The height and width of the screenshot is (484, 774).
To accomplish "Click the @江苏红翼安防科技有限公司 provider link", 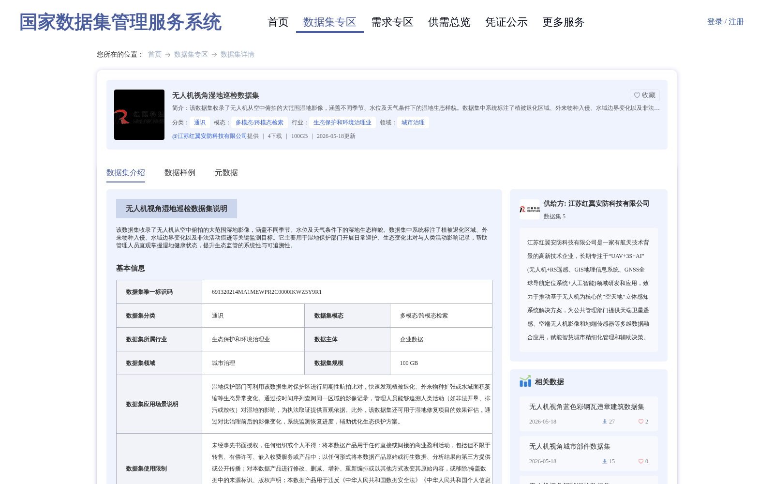I will coord(209,136).
